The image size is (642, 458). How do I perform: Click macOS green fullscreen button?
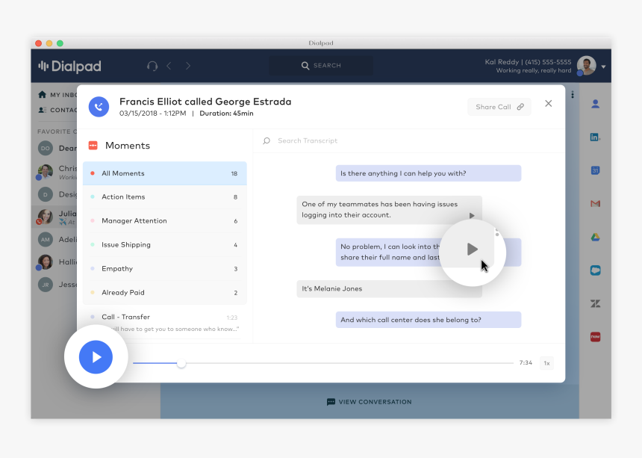pyautogui.click(x=60, y=43)
